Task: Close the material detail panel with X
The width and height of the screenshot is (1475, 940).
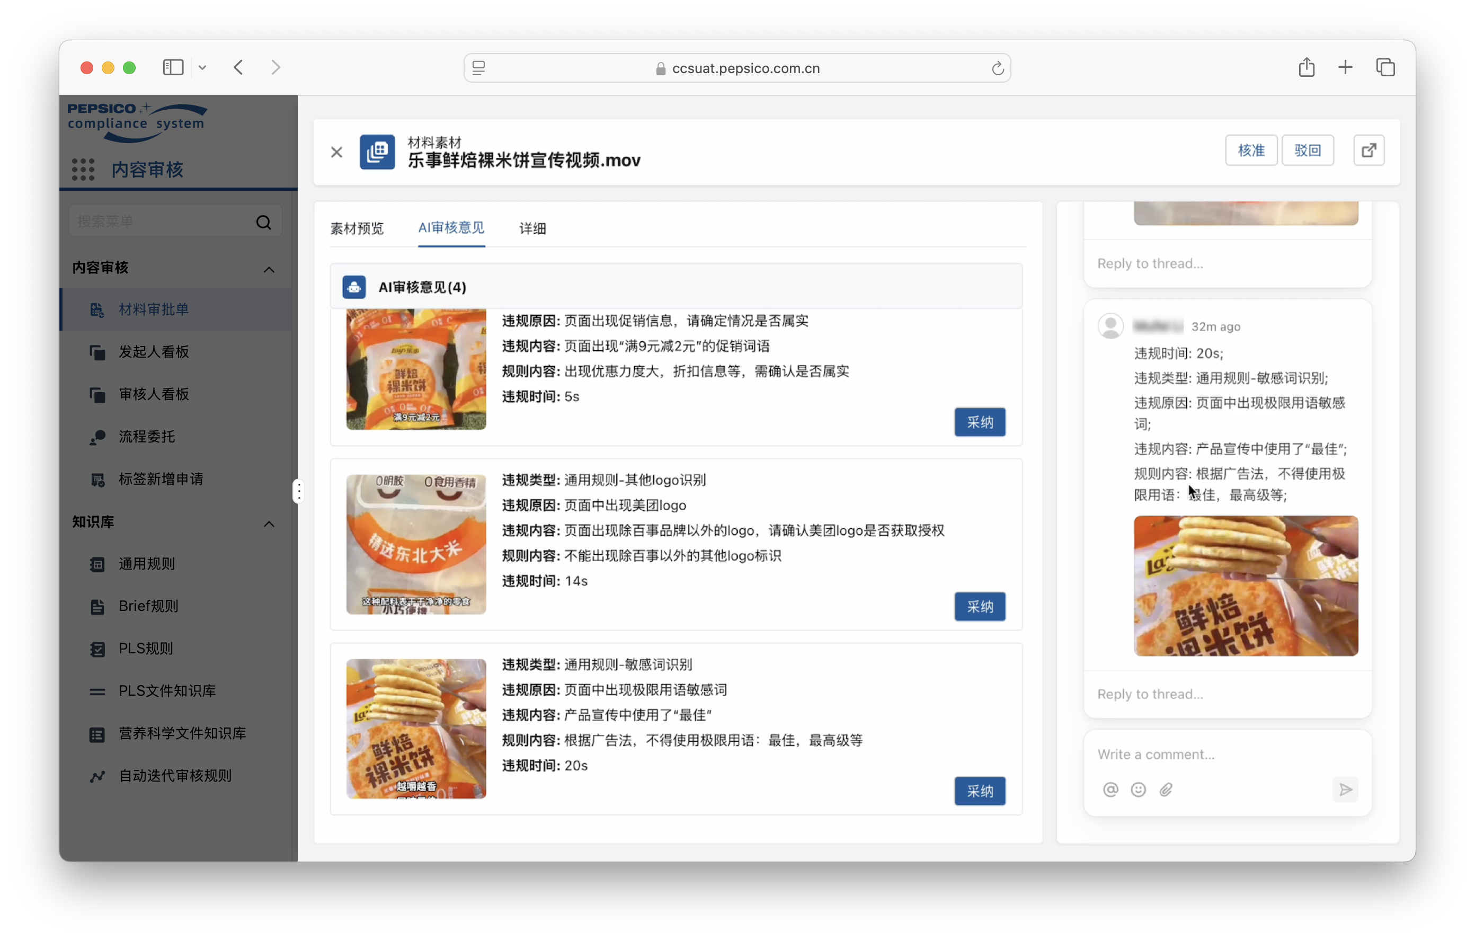Action: [336, 152]
